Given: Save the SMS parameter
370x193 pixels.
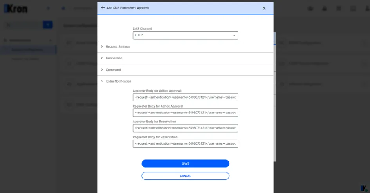Looking at the screenshot, I should pos(185,164).
